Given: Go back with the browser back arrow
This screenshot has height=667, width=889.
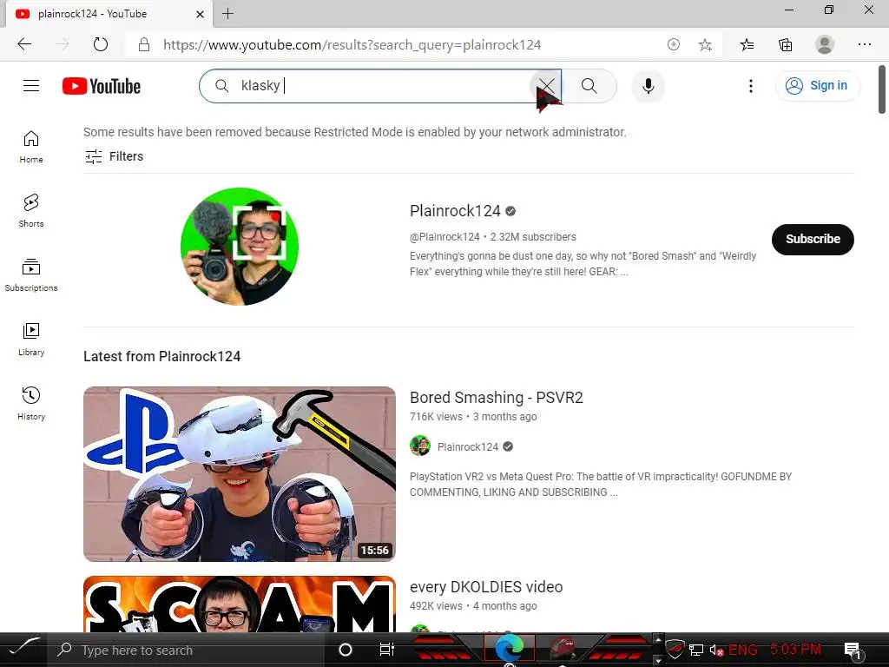Looking at the screenshot, I should click(24, 44).
